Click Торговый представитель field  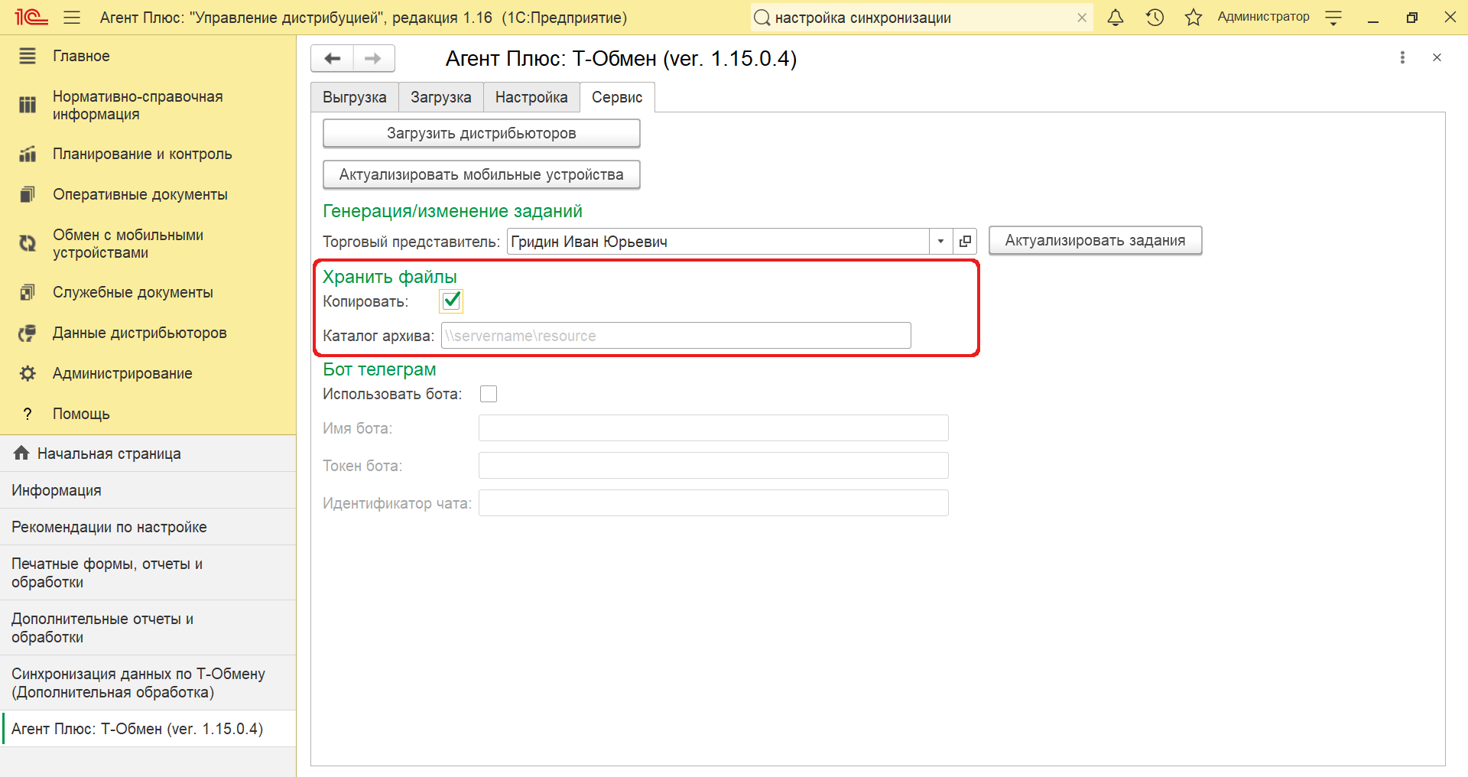tap(718, 241)
